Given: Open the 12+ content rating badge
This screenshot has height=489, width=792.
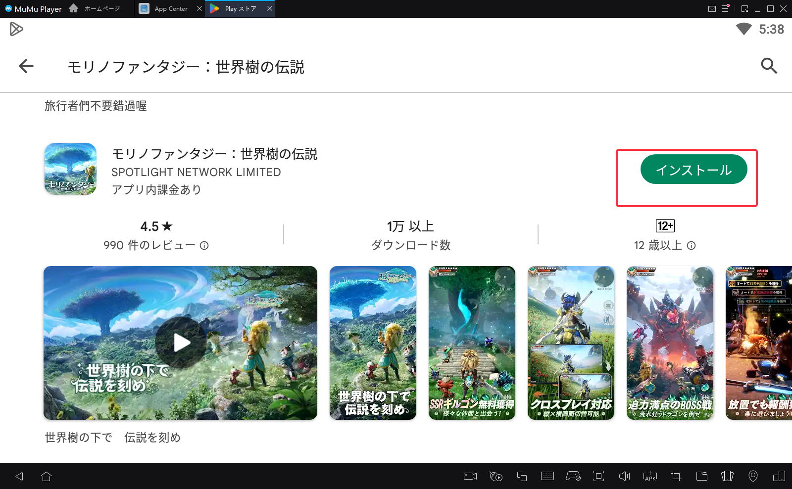Looking at the screenshot, I should (665, 226).
